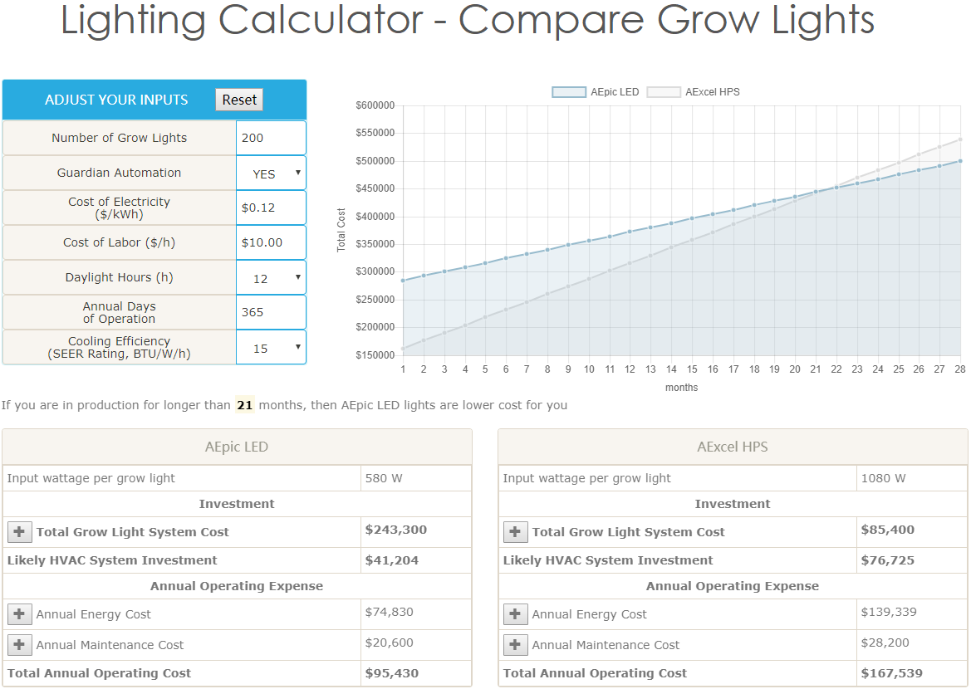Click the AExcel HPS data point at month 28
Viewport: 971px width, 689px height.
click(960, 139)
